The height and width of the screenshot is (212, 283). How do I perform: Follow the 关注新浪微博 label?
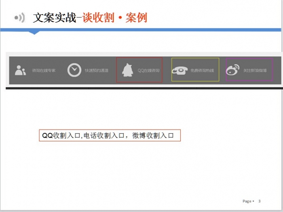255,71
